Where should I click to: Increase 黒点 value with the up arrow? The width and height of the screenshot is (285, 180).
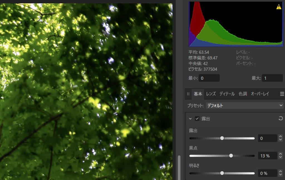pos(281,154)
